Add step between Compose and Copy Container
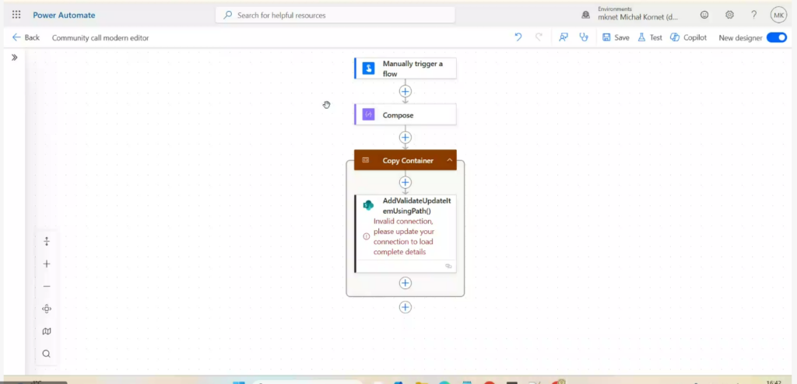 click(x=405, y=138)
